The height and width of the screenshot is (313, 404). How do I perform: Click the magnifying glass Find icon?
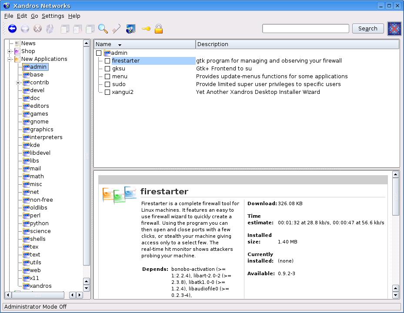pos(103,29)
